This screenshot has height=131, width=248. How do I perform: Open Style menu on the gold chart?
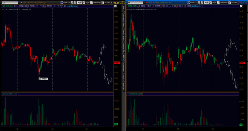pyautogui.click(x=86, y=3)
